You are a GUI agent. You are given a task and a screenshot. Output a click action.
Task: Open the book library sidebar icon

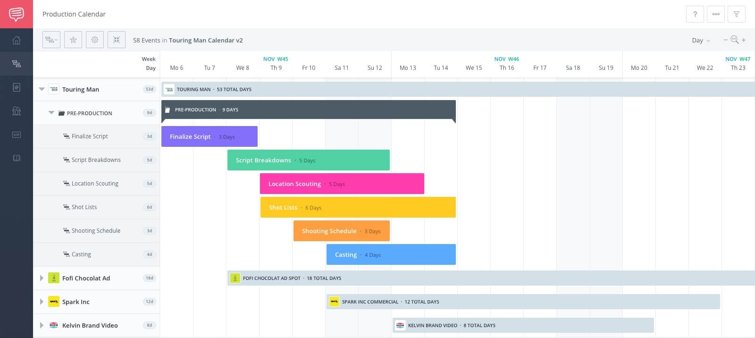17,158
